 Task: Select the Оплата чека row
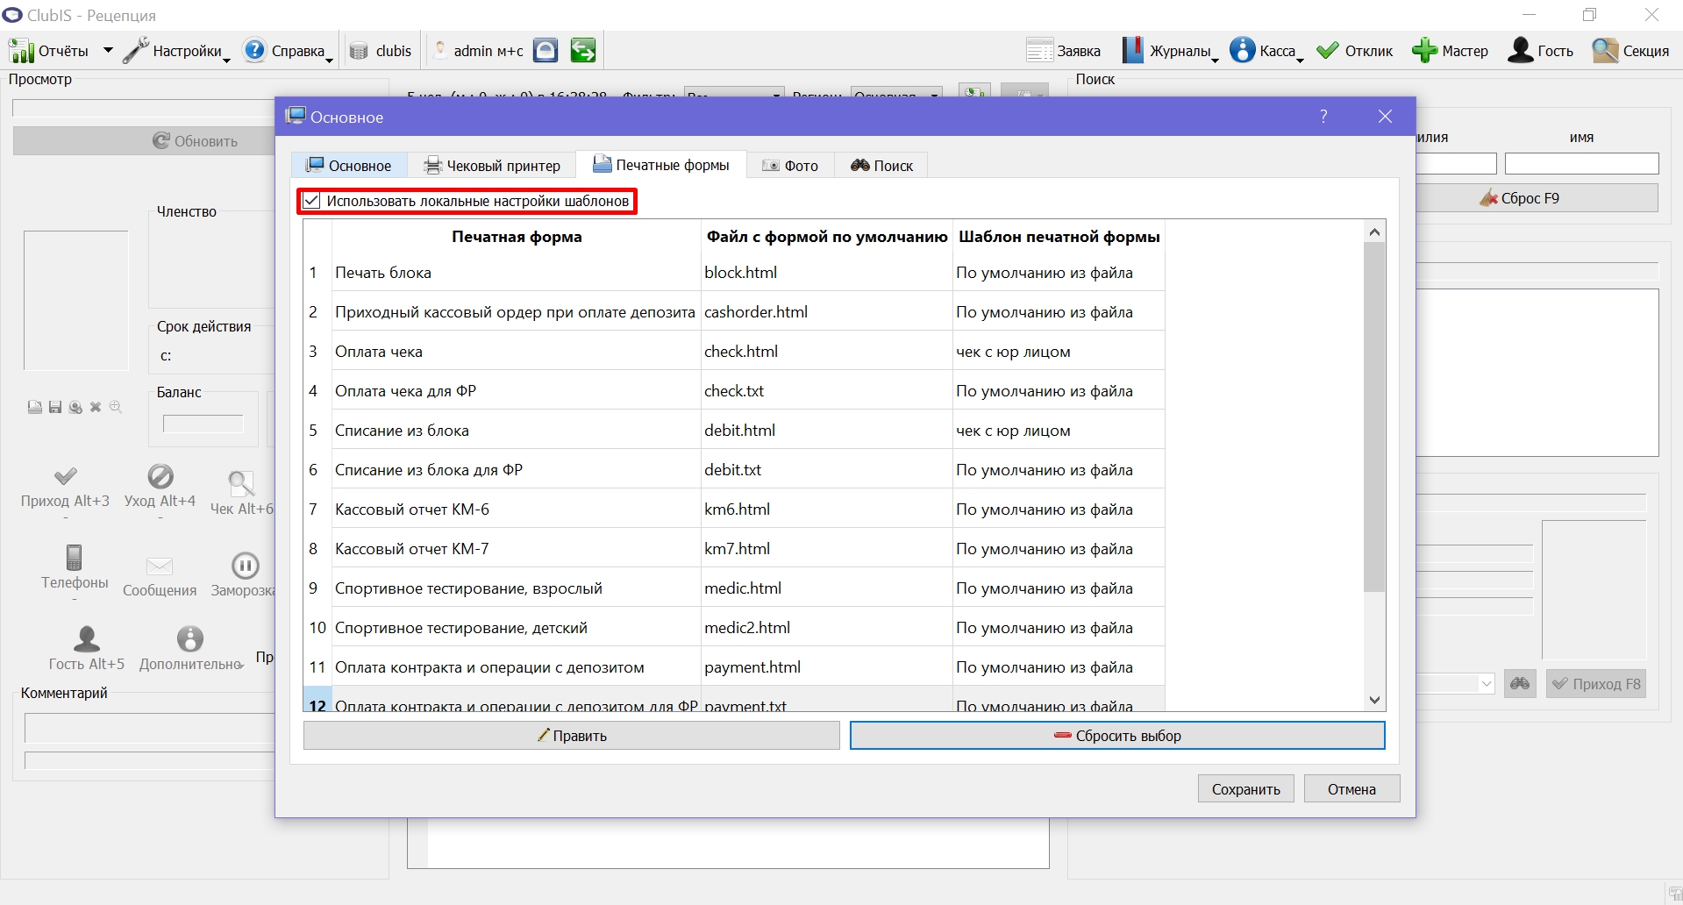coord(734,352)
